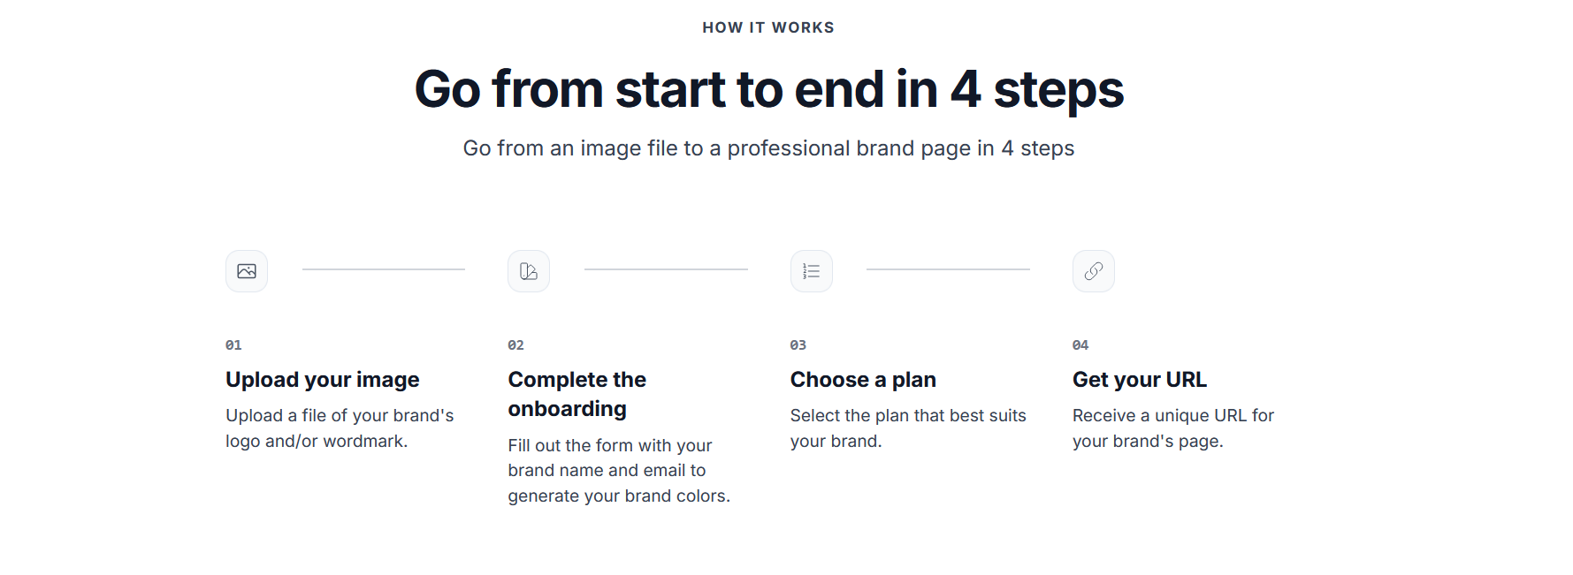Click the connector line after upload icon
This screenshot has width=1573, height=575.
point(384,269)
